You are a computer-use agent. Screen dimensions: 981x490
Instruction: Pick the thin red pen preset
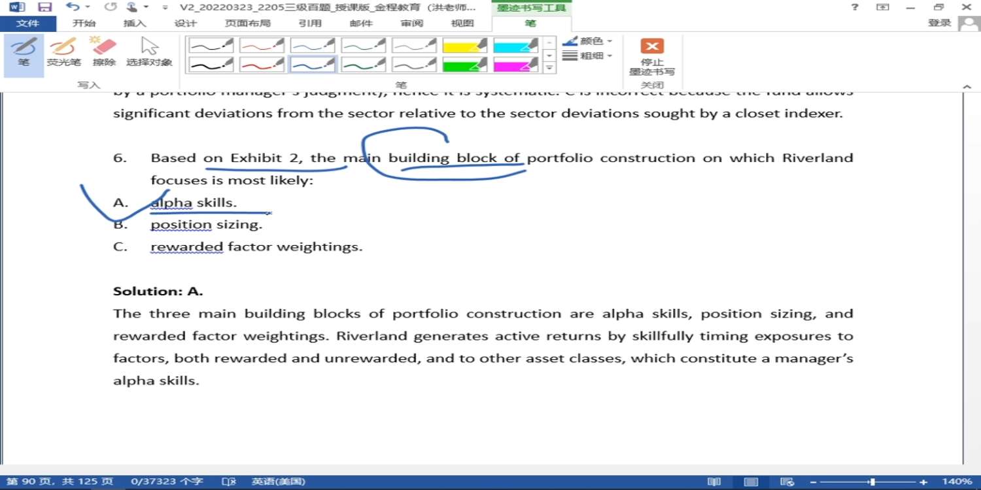[x=262, y=45]
